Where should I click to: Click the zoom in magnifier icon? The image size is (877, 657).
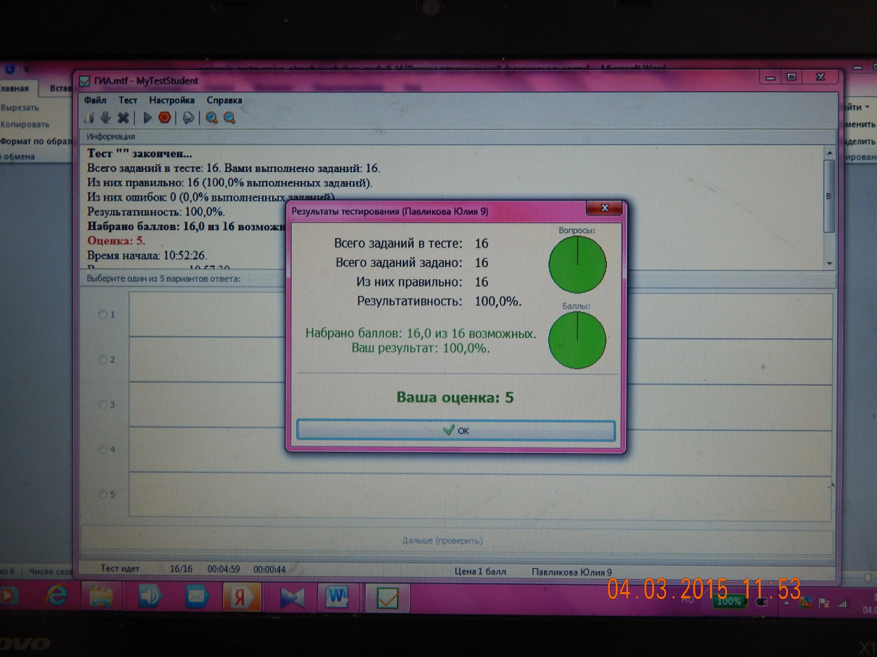coord(211,118)
